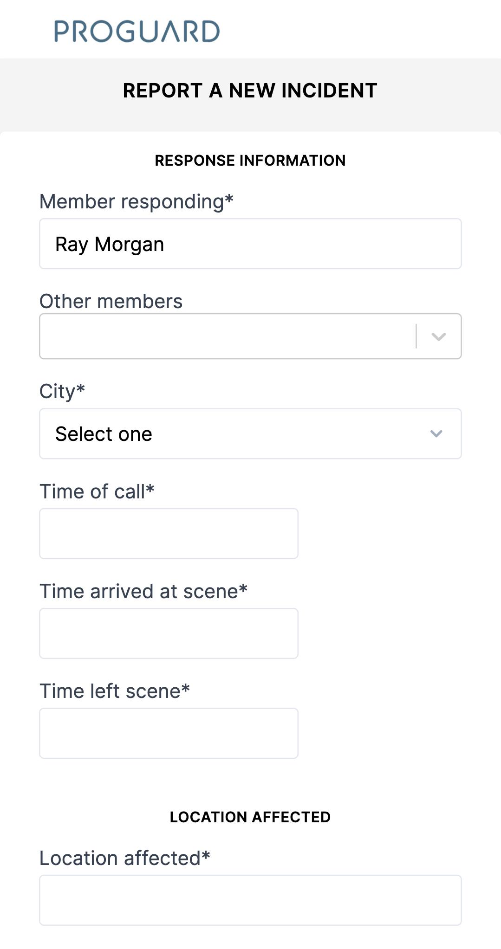Click the Member responding label

(137, 202)
